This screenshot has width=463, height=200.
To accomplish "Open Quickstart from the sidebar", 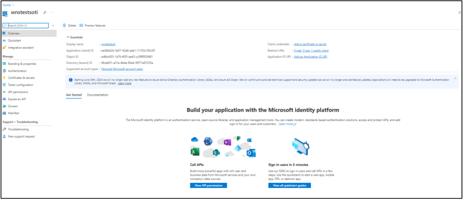I will coord(14,40).
